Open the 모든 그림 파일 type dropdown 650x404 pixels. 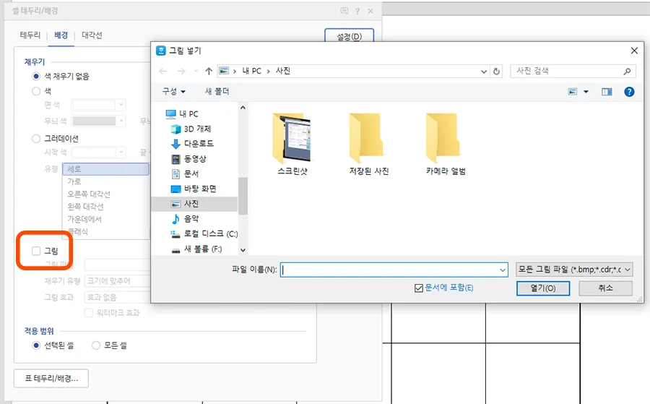574,270
